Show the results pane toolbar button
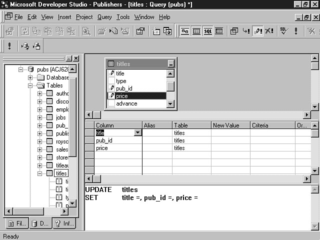This screenshot has height=240, width=320. point(219,31)
